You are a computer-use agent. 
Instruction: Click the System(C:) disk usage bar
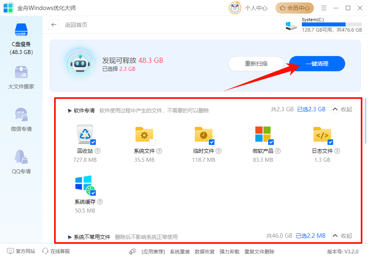332,24
